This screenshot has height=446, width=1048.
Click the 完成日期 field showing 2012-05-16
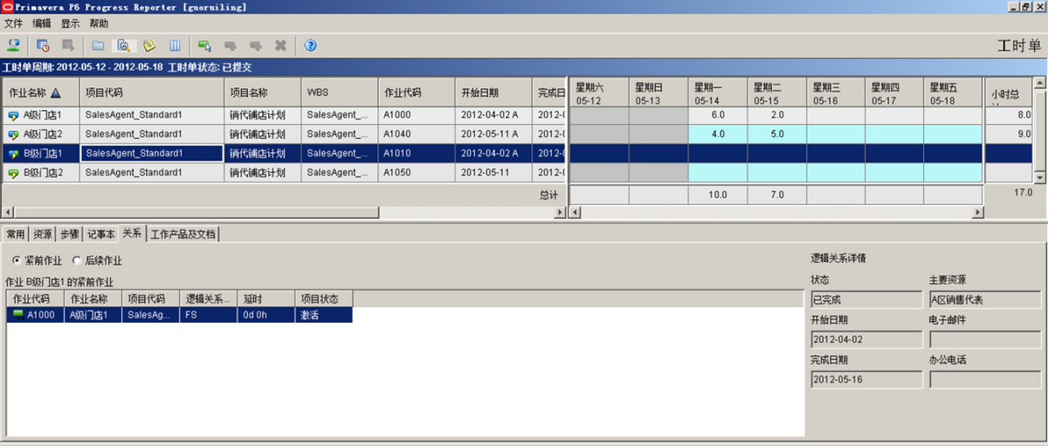[x=866, y=380]
